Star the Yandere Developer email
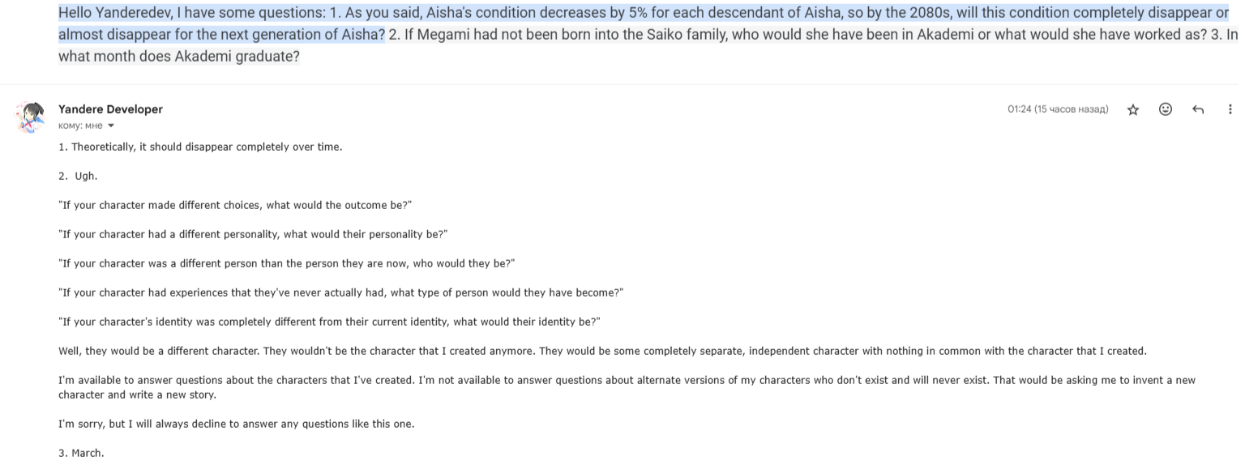The width and height of the screenshot is (1245, 465). 1133,109
